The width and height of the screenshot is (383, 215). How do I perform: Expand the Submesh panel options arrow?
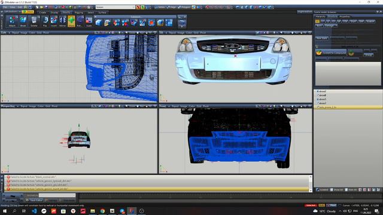pyautogui.click(x=96, y=17)
